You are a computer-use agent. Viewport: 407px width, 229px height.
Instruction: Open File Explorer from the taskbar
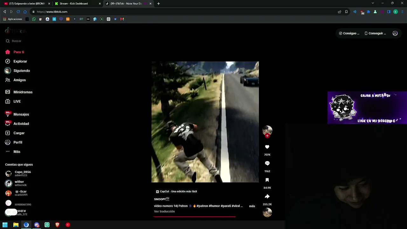(16, 225)
